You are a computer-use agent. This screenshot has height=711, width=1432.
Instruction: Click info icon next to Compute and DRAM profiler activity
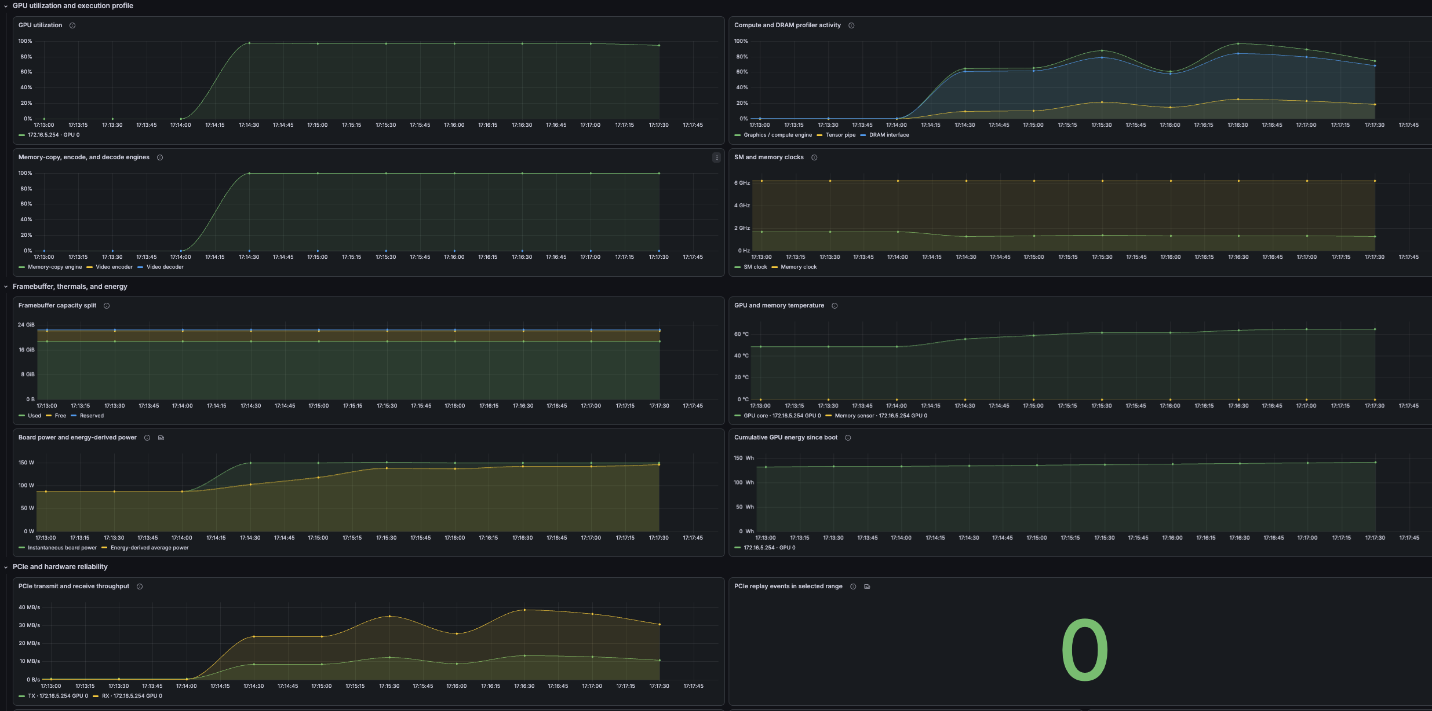(851, 25)
